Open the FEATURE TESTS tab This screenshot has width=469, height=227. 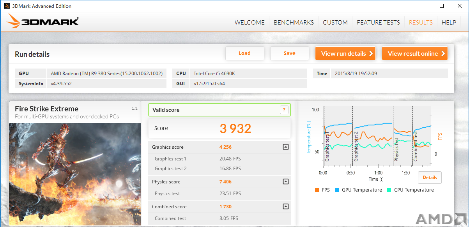click(378, 23)
